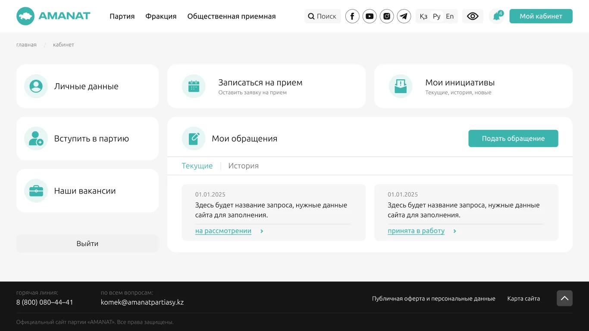Select the Текущие tab
589x331 pixels.
tap(197, 166)
